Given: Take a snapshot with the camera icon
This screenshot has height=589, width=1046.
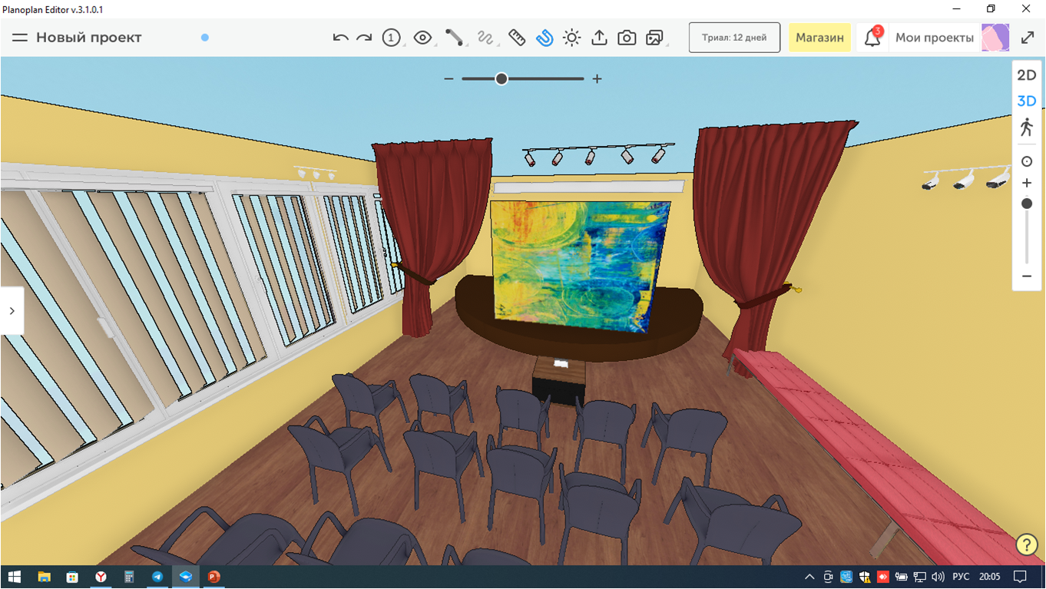Looking at the screenshot, I should coord(627,38).
